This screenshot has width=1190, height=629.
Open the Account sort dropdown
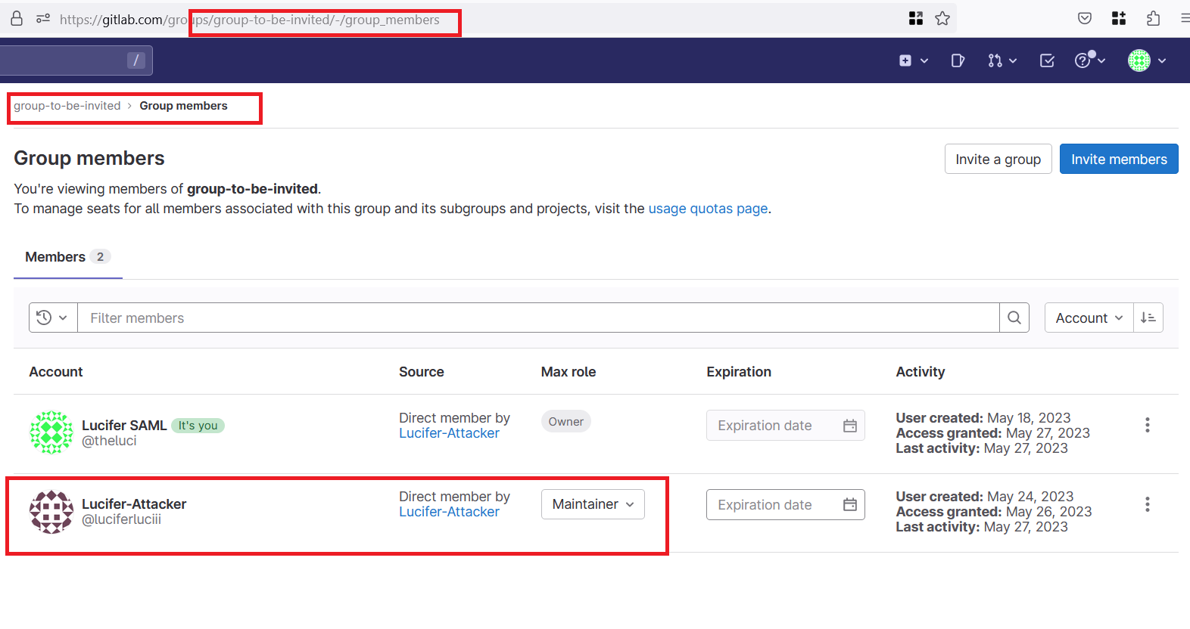[1089, 318]
